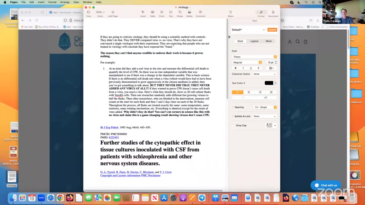Screen dimensions: 365x205
Task: Open Telegram from the Dock
Action: pos(202,198)
